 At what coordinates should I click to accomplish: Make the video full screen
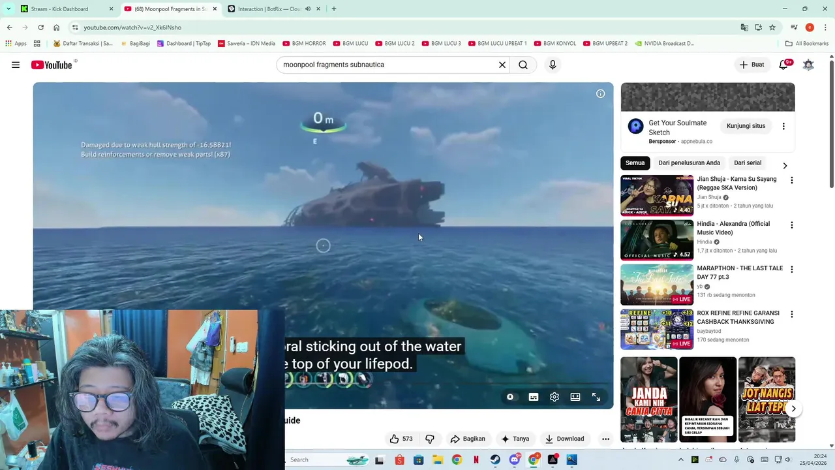(x=596, y=397)
